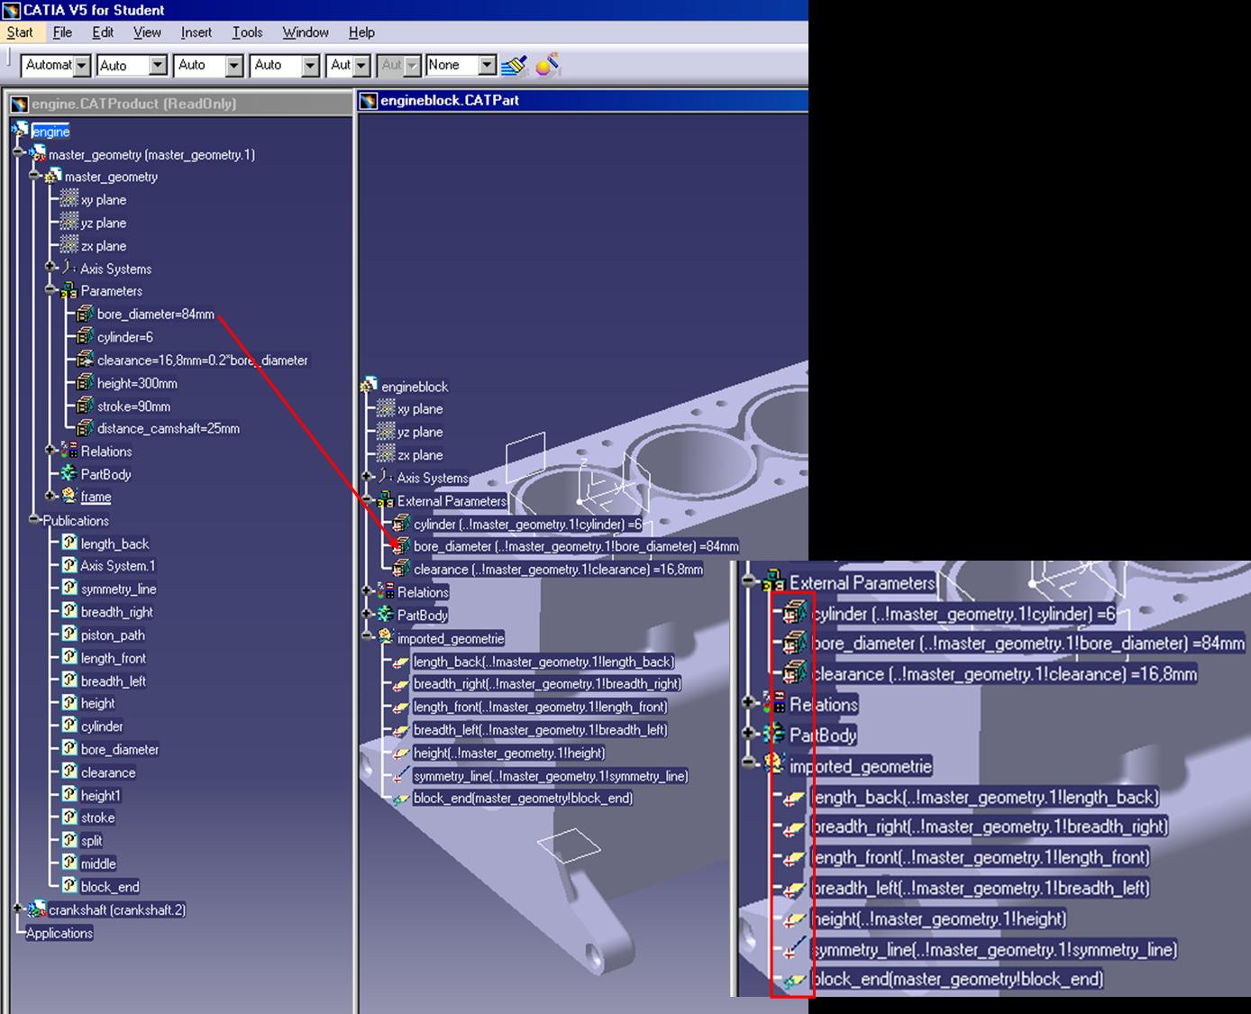Click the External Parameters node icon in engineblock
The height and width of the screenshot is (1014, 1251).
(x=385, y=500)
